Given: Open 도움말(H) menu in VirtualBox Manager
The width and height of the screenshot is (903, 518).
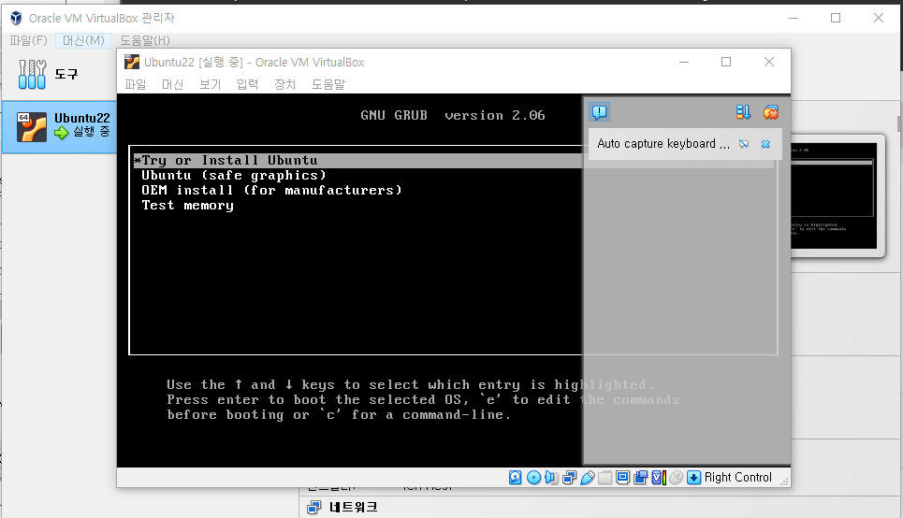Looking at the screenshot, I should click(144, 40).
